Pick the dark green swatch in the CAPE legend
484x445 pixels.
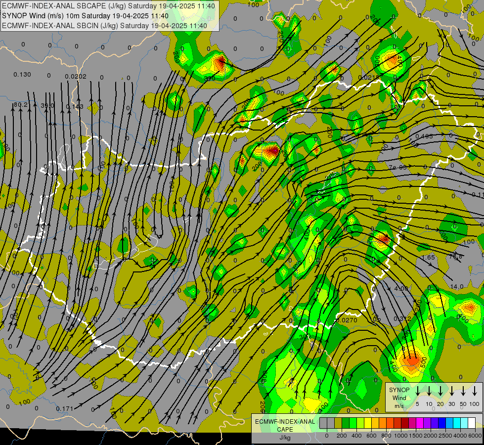[x=346, y=423]
